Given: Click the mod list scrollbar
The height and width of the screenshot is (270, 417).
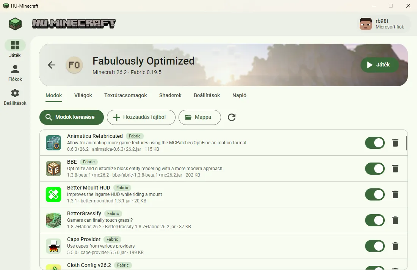Looking at the screenshot, I should [x=406, y=143].
